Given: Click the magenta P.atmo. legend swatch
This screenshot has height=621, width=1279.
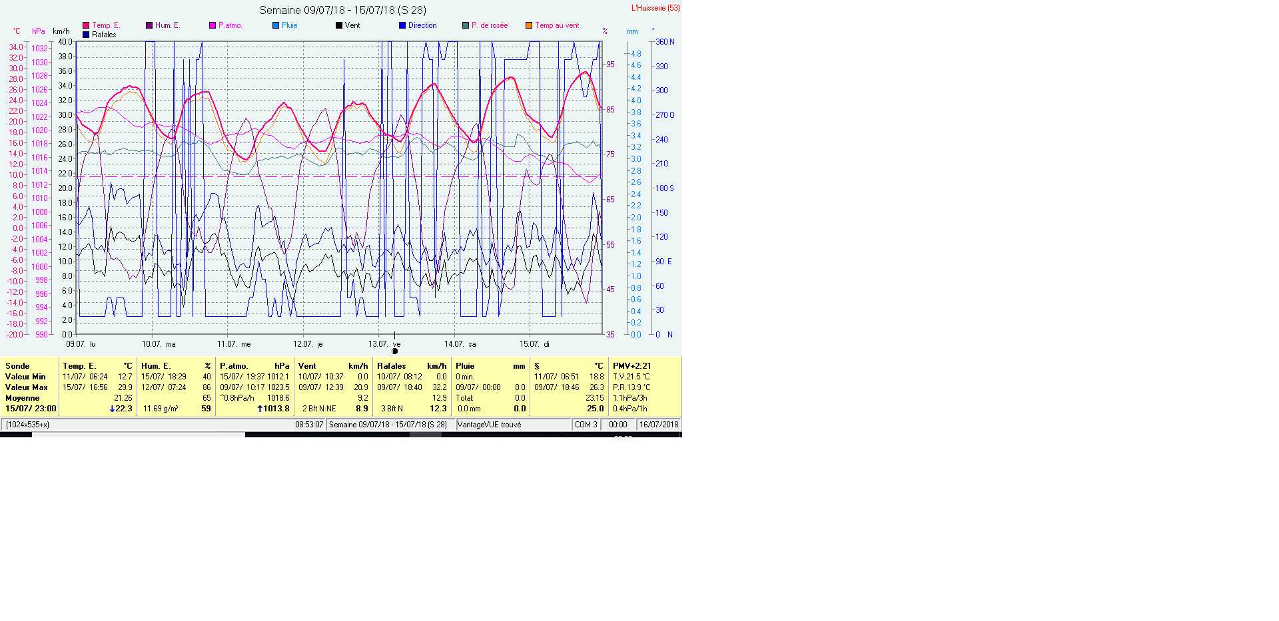Looking at the screenshot, I should 213,25.
